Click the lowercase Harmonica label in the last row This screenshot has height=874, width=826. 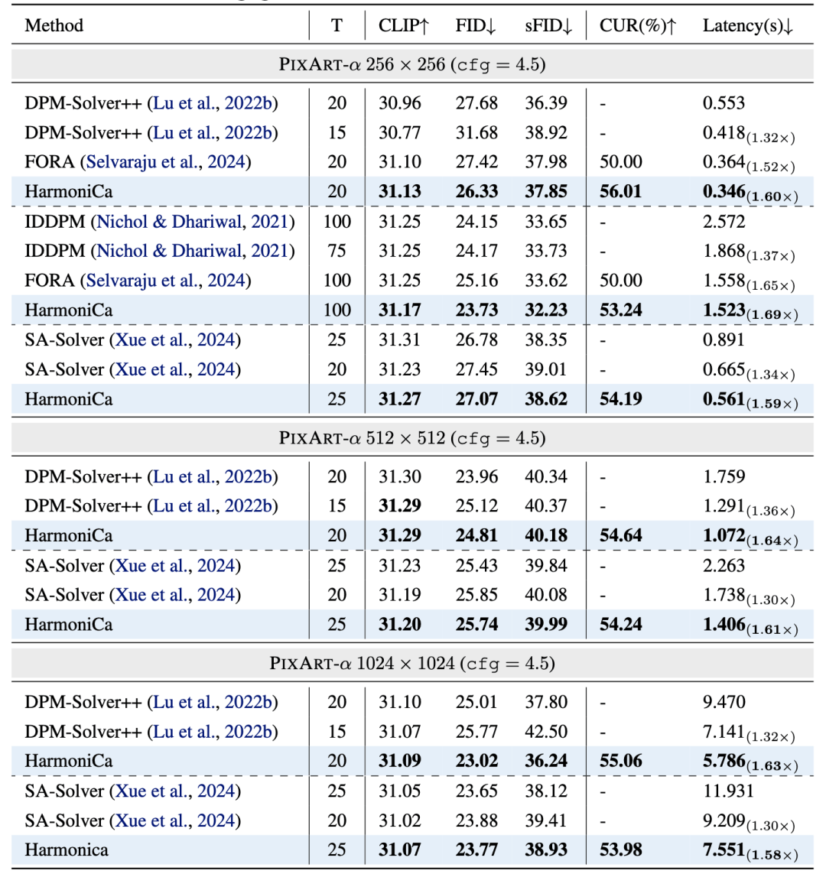click(66, 850)
